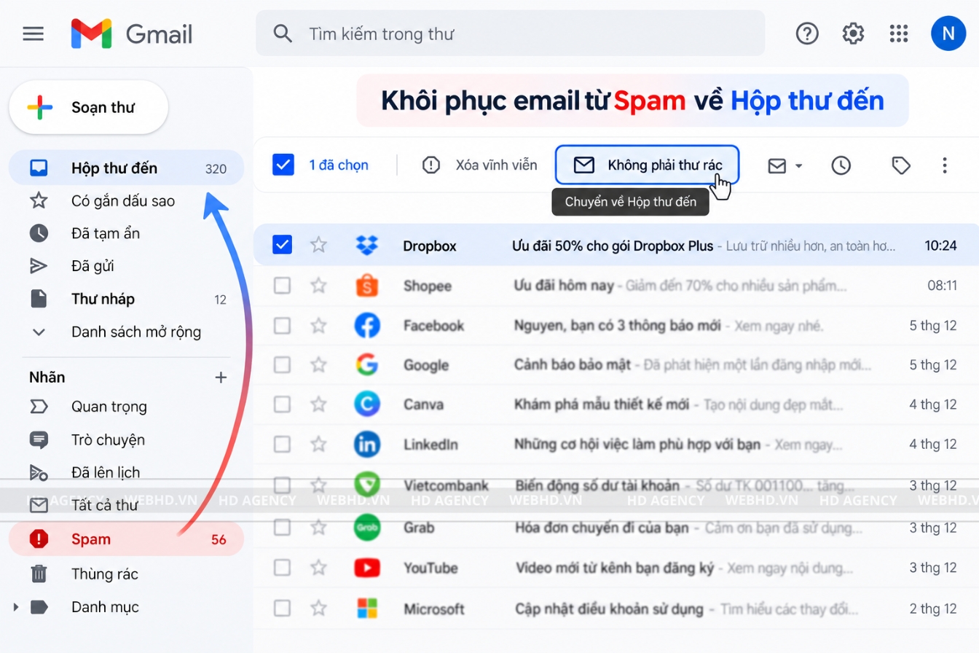The height and width of the screenshot is (653, 979).
Task: Select the Shopee email checkbox
Action: 282,286
